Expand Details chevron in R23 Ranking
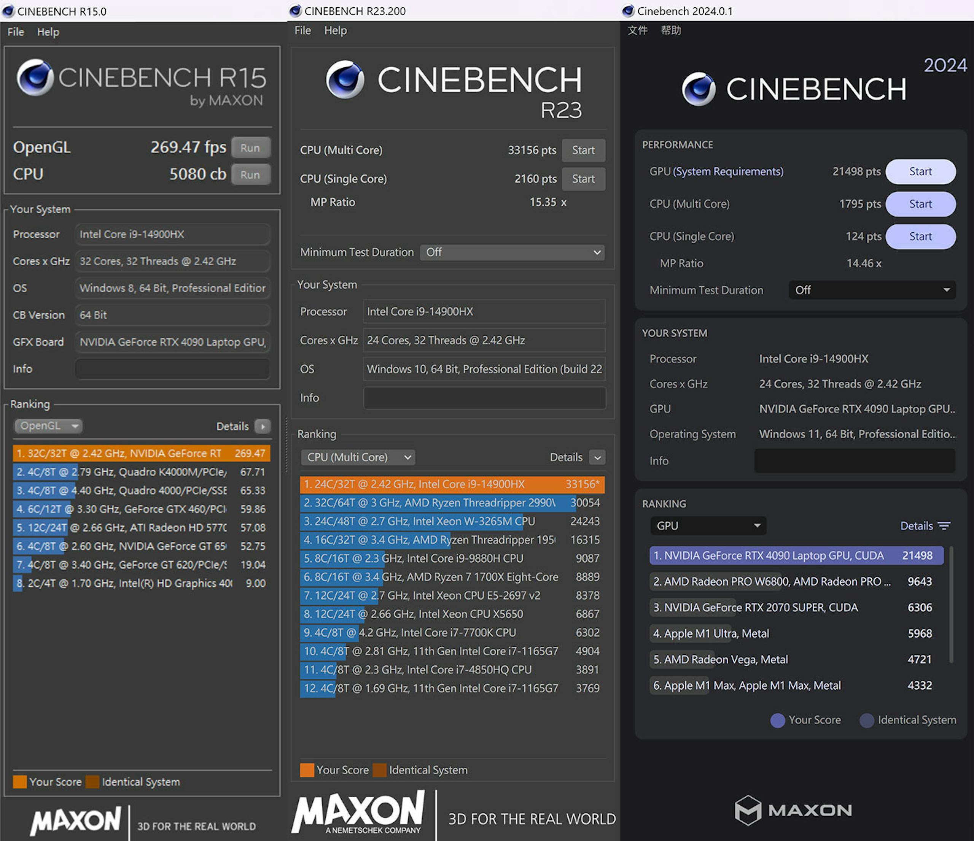 pos(597,457)
